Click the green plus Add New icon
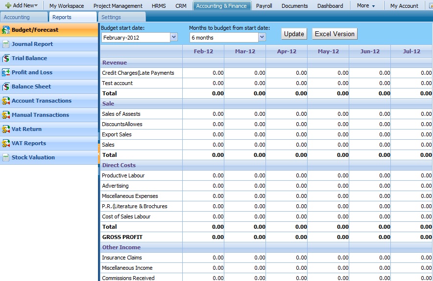 (x=8, y=5)
